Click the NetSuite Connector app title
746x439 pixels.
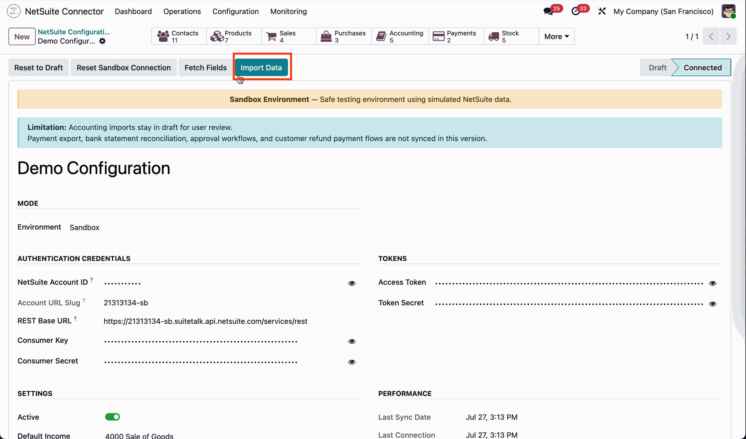(64, 11)
